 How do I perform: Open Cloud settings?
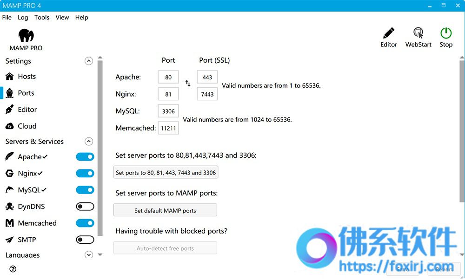(x=27, y=126)
